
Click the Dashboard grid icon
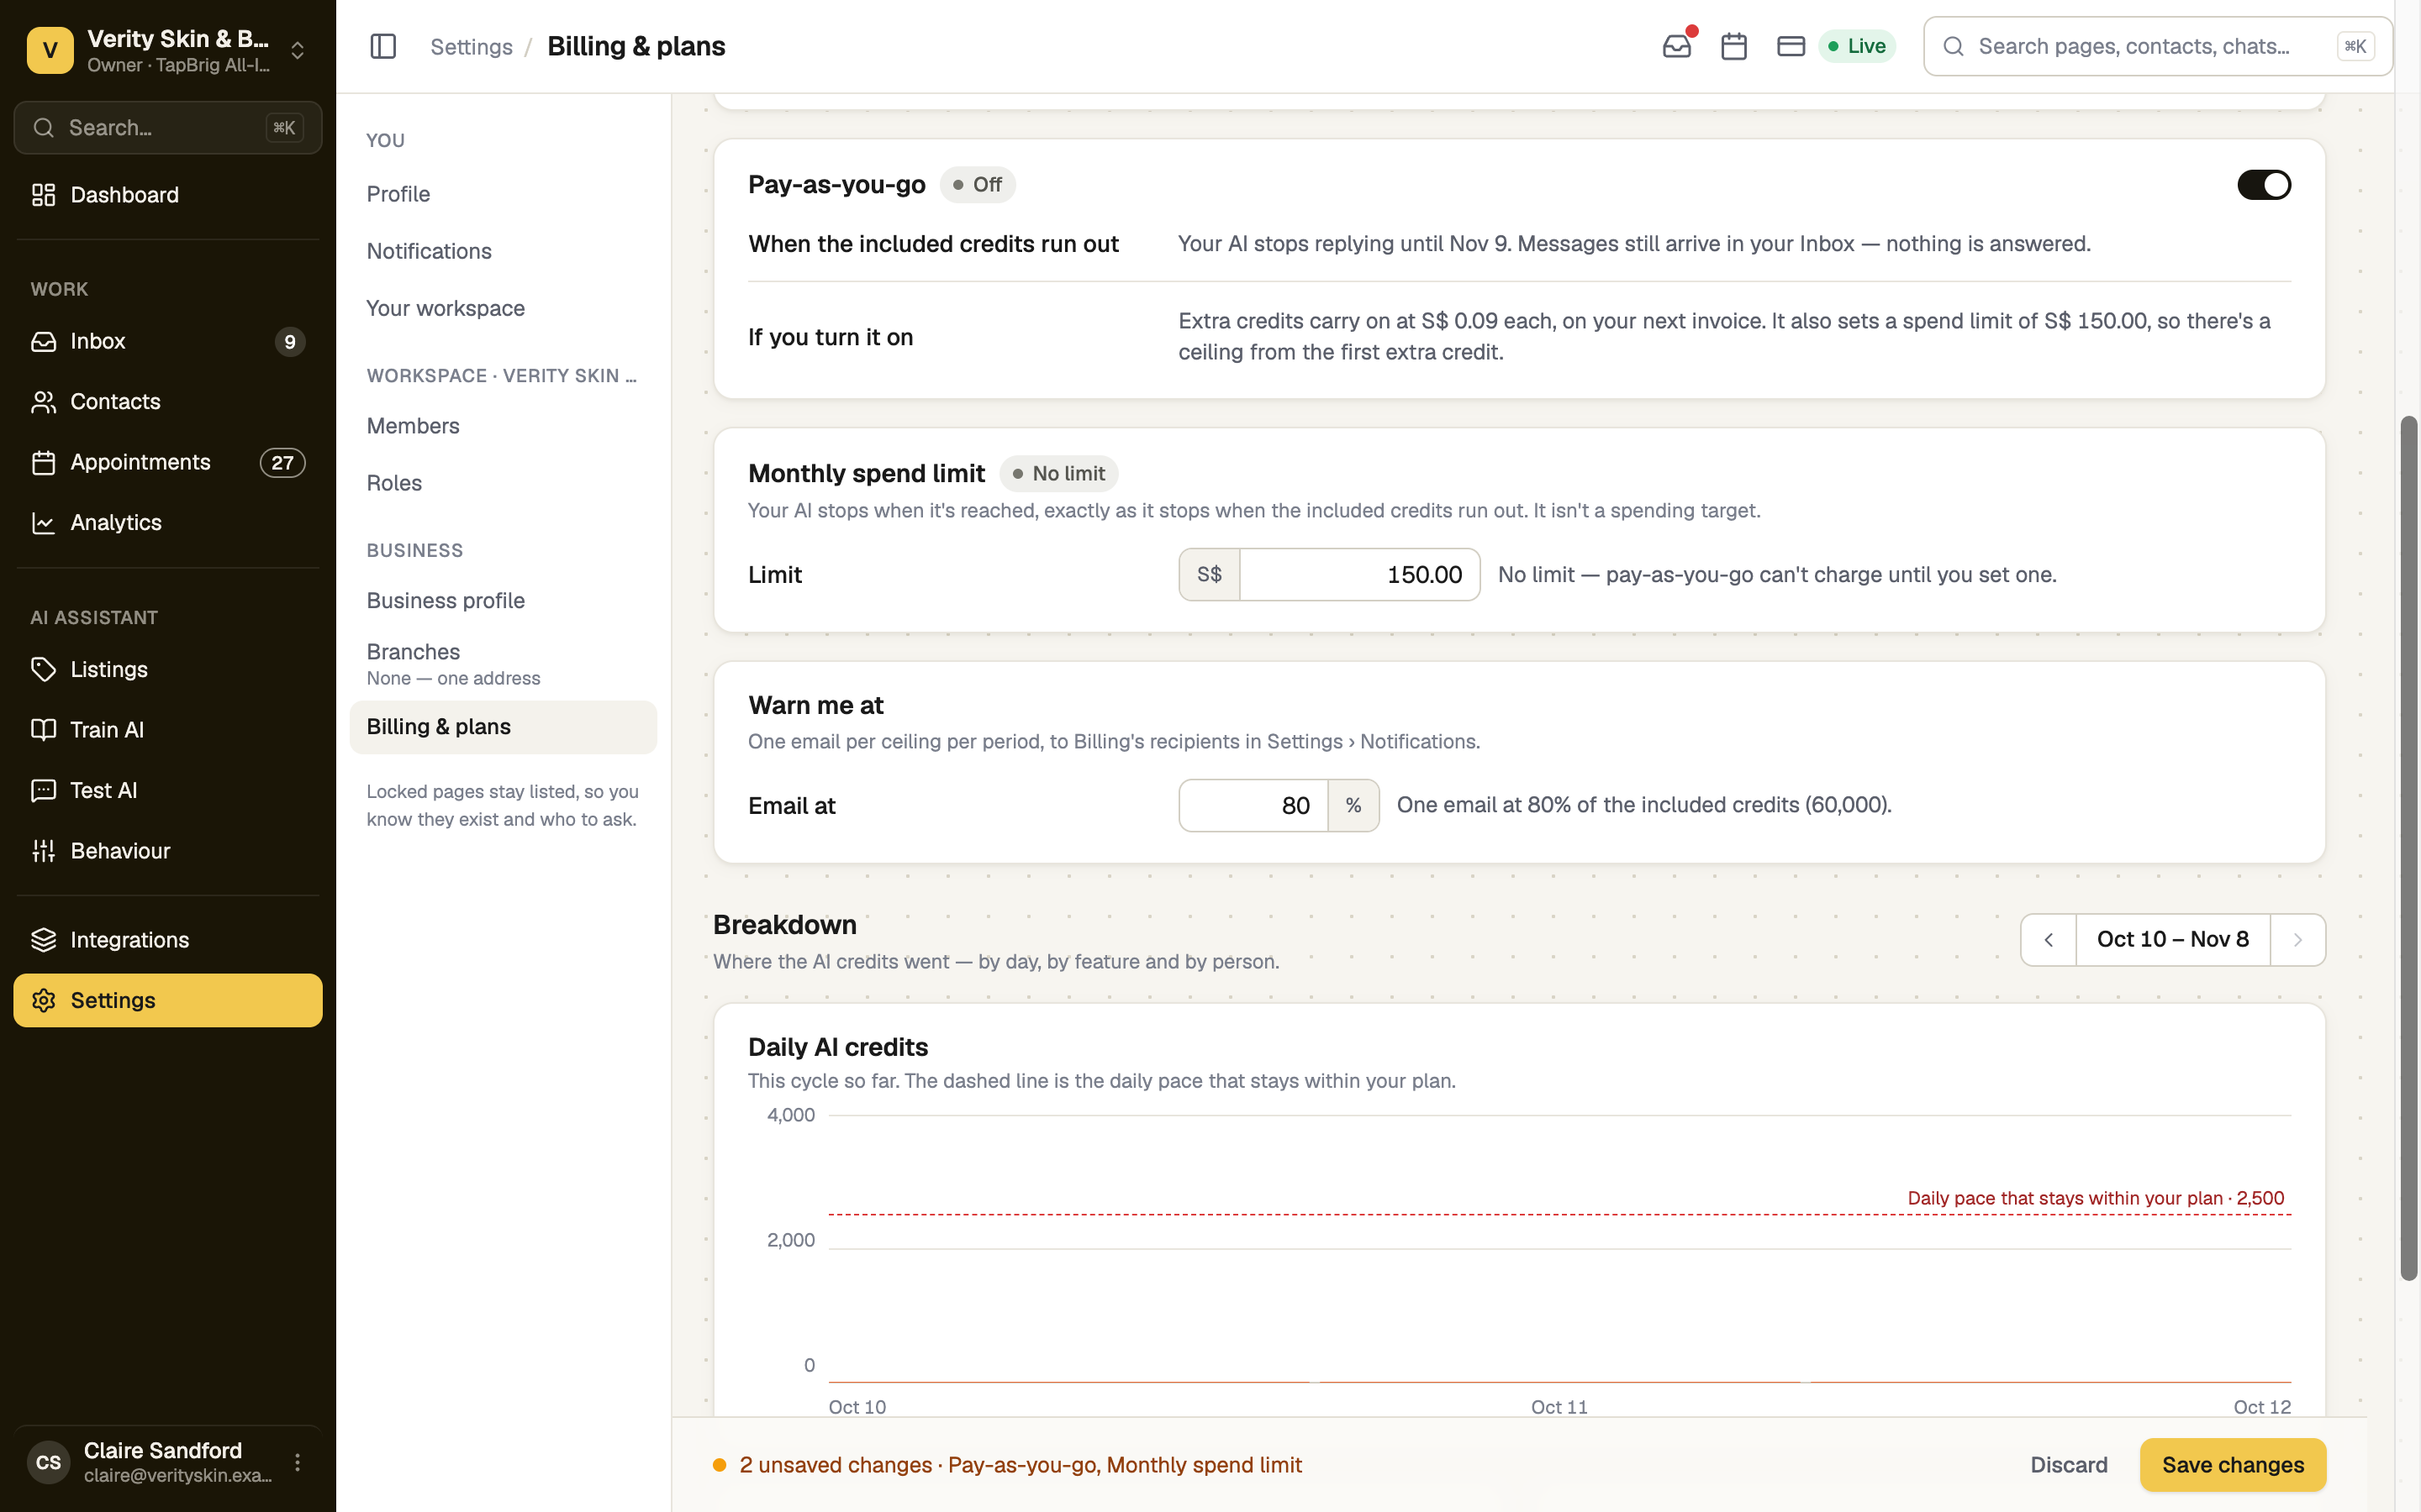[x=43, y=195]
